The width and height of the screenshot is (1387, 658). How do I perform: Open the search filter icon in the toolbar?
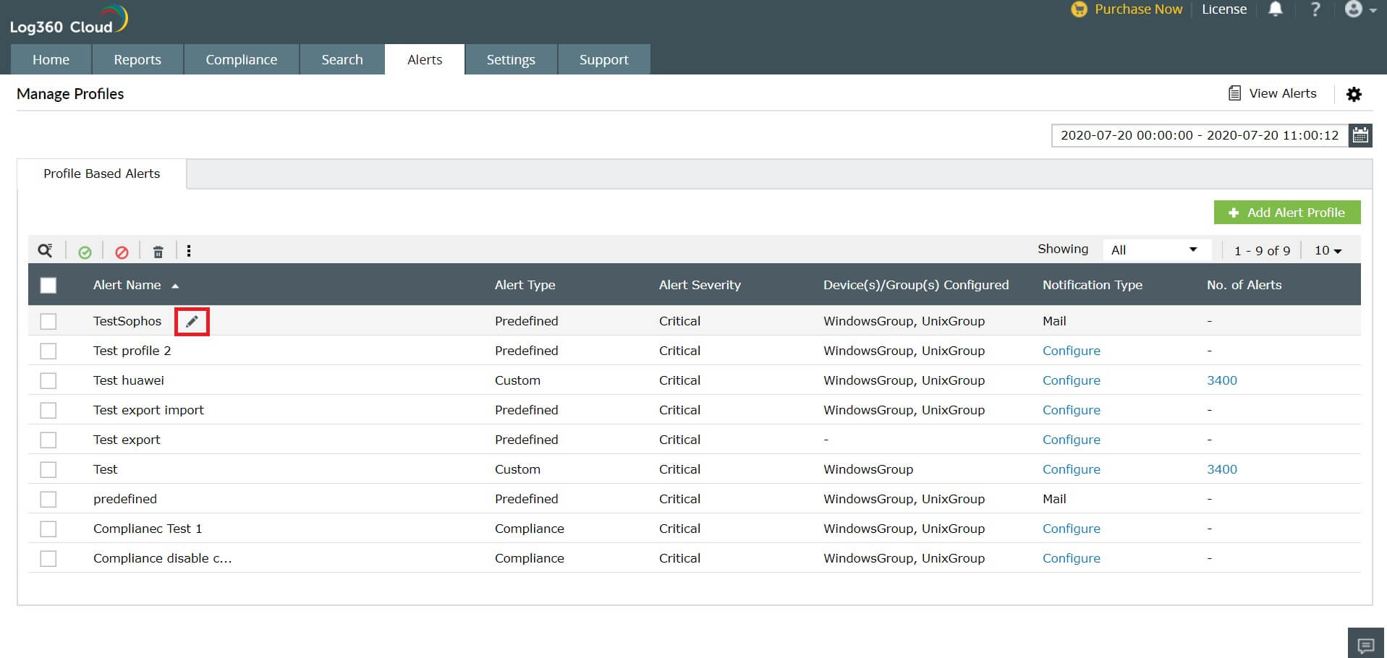coord(45,250)
